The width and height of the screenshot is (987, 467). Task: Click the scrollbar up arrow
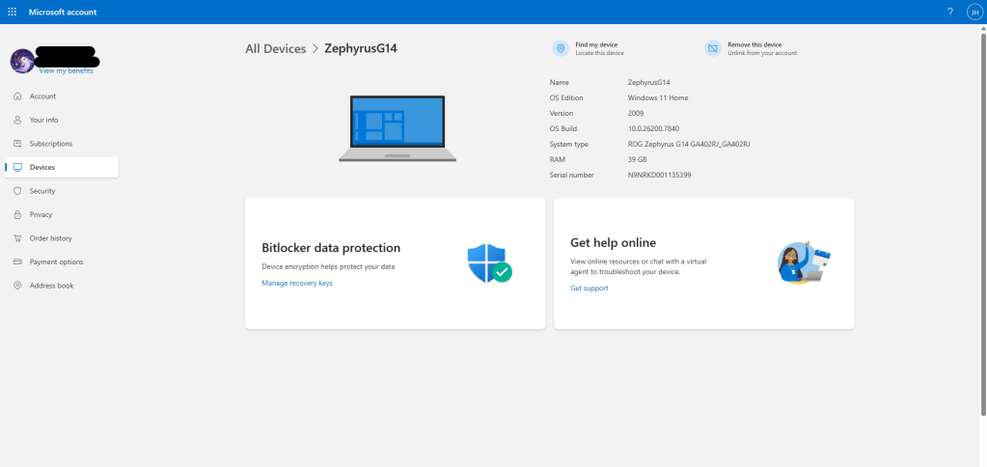click(x=983, y=28)
